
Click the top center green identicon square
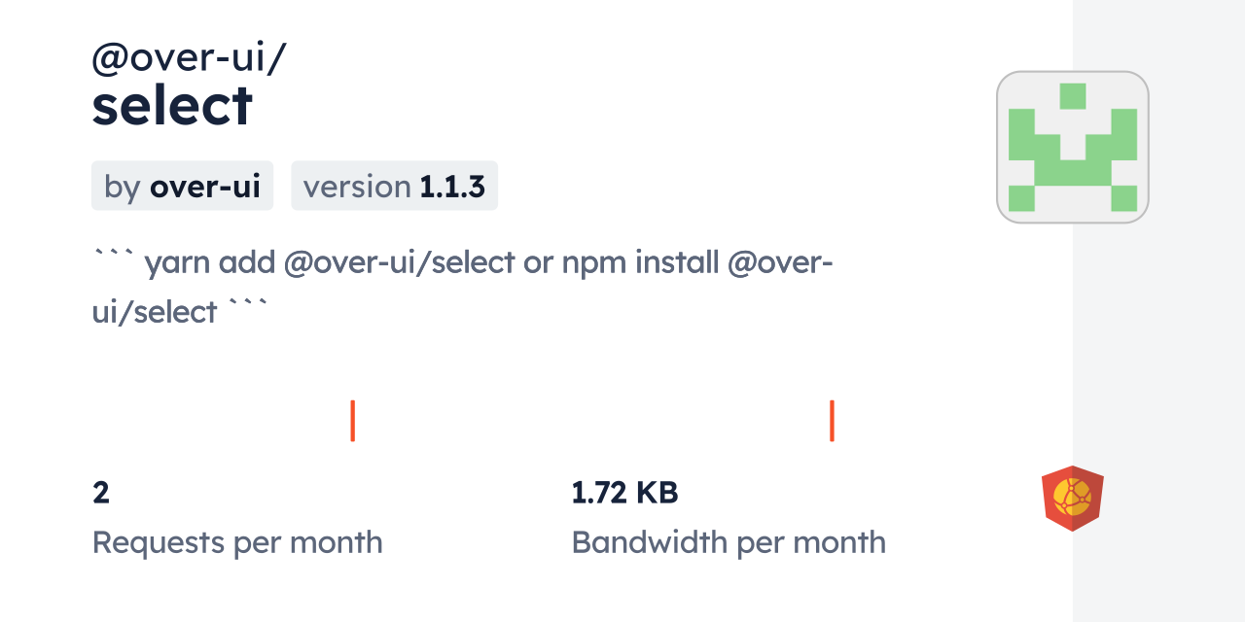pyautogui.click(x=1073, y=95)
